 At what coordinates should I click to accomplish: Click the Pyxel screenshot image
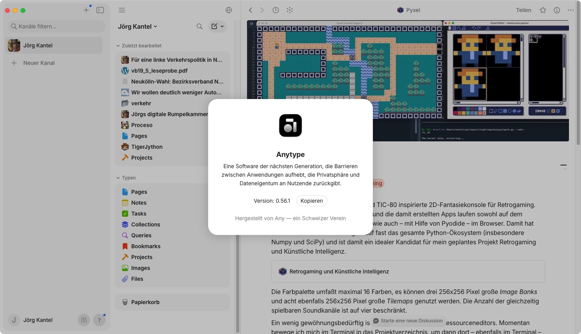(x=408, y=81)
